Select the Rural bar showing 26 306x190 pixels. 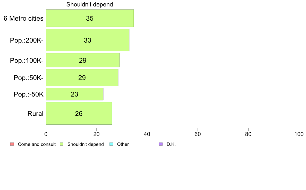tap(79, 114)
